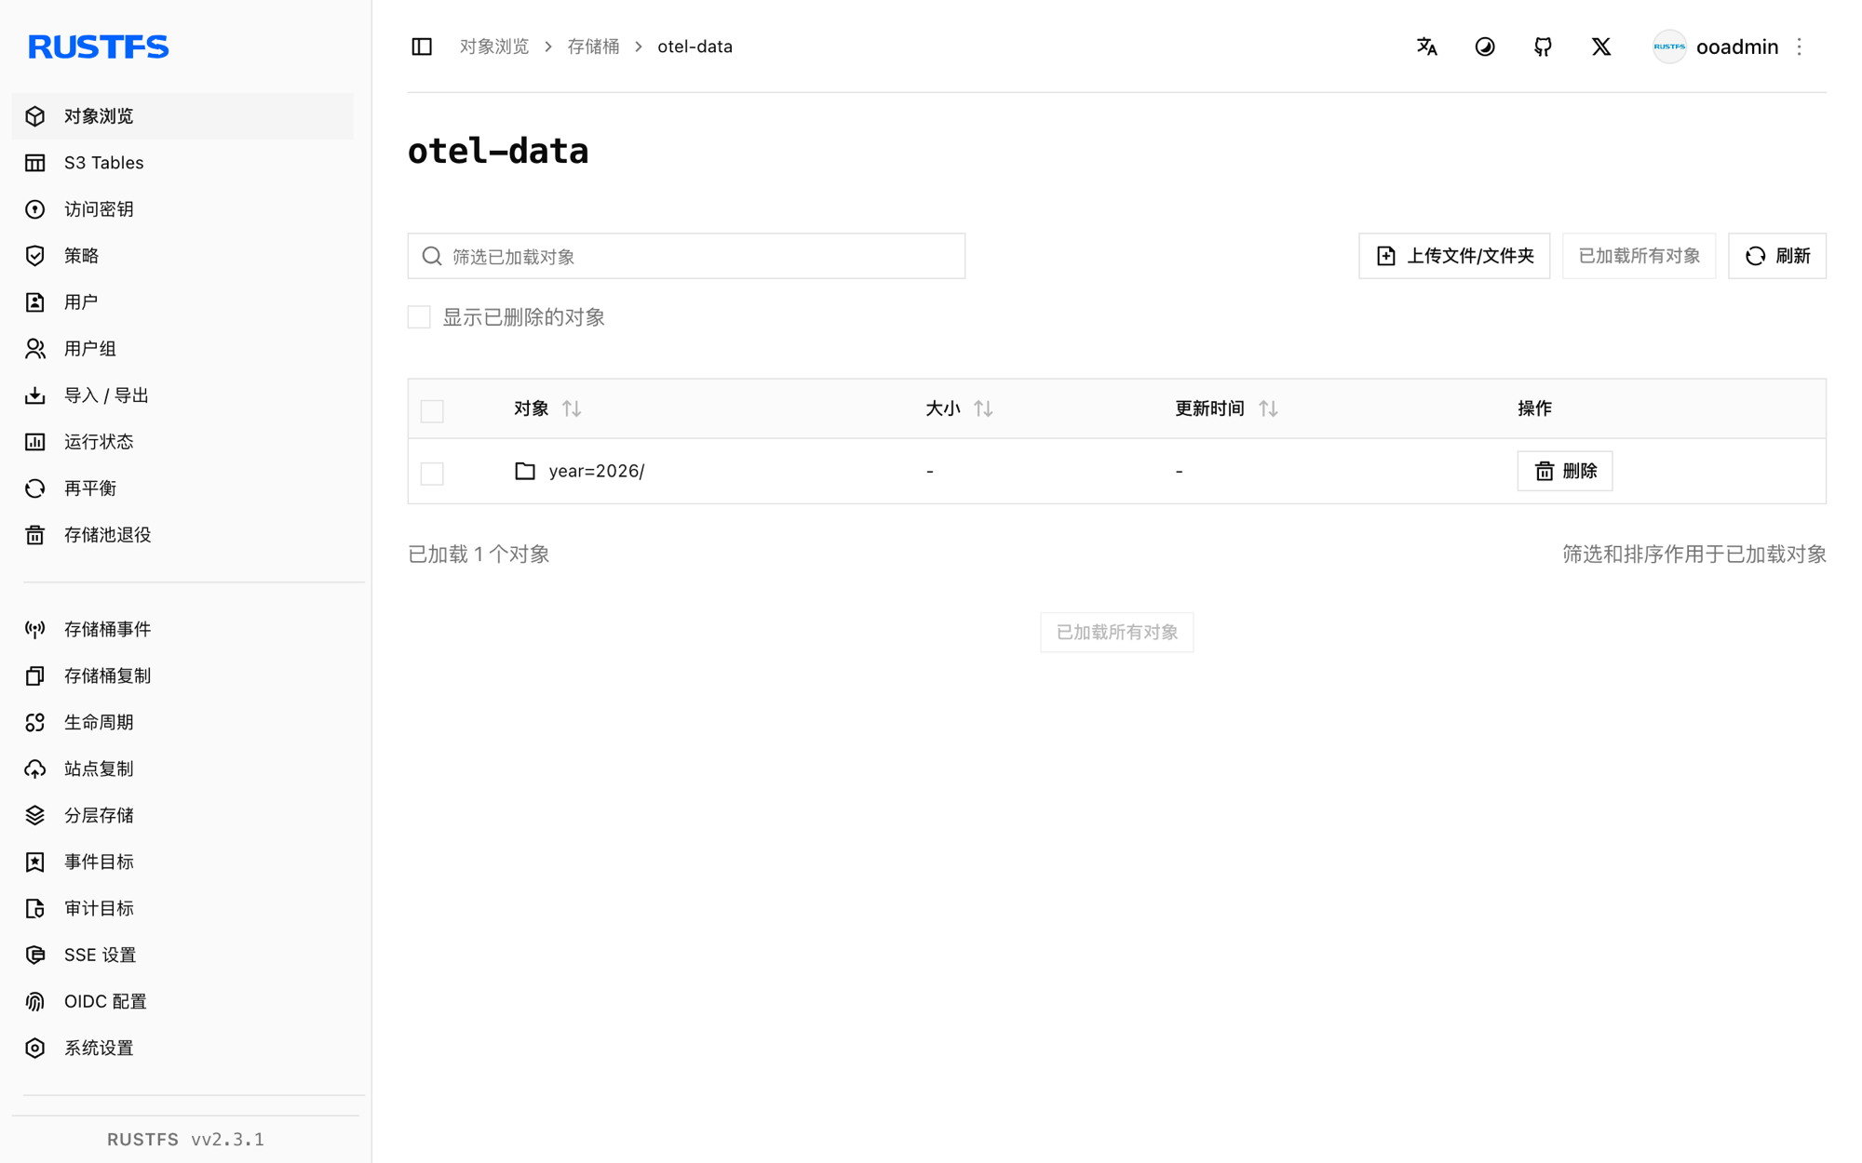Click the 生命周期 icon
Screen dimensions: 1862x1163
(x=35, y=723)
